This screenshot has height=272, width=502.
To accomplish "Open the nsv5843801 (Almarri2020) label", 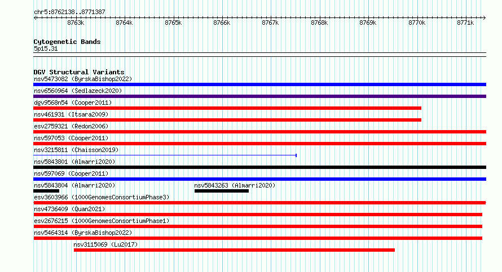I will [74, 162].
